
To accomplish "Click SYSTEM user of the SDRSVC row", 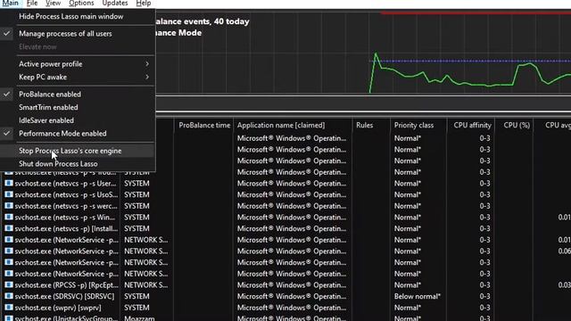I will click(137, 296).
